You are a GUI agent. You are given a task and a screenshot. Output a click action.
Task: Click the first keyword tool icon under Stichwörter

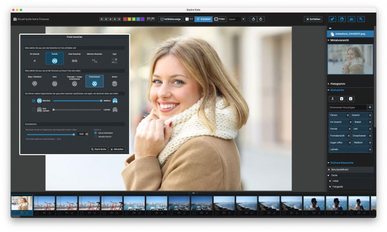[332, 98]
